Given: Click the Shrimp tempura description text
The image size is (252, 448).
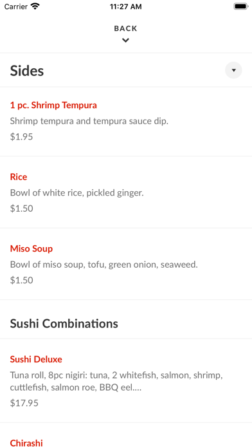Looking at the screenshot, I should (89, 121).
